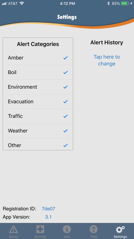Tap here to change Alert History
The height and width of the screenshot is (239, 134).
pyautogui.click(x=107, y=60)
